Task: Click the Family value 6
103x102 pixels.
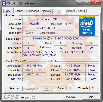Action: (x=29, y=43)
